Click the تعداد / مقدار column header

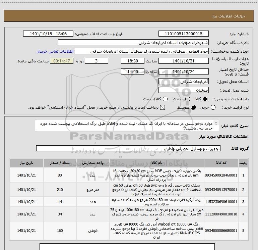point(60,163)
